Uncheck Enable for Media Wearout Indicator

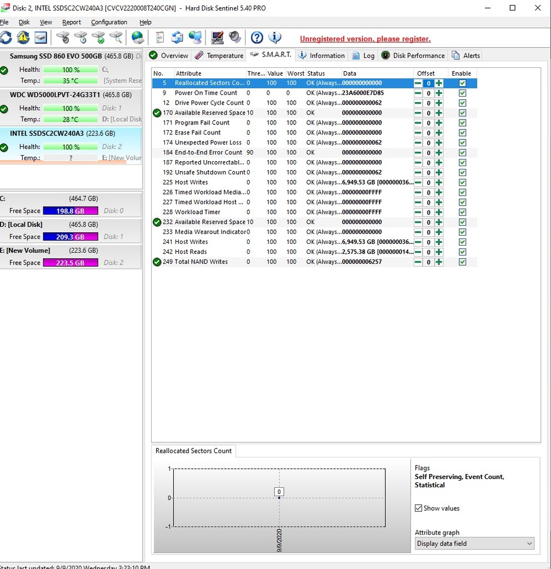pyautogui.click(x=463, y=232)
